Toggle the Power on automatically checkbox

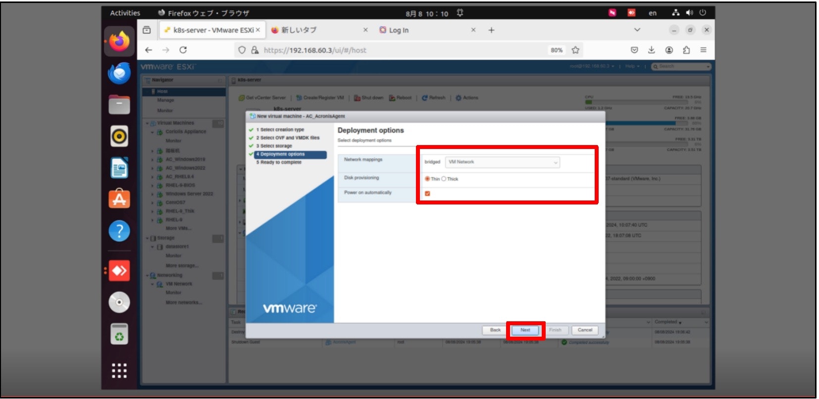427,194
